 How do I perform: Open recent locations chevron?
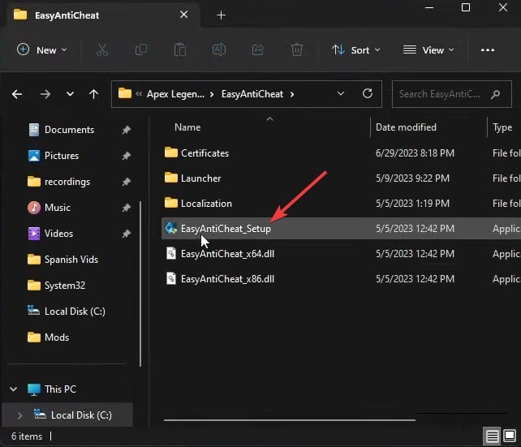coord(70,94)
